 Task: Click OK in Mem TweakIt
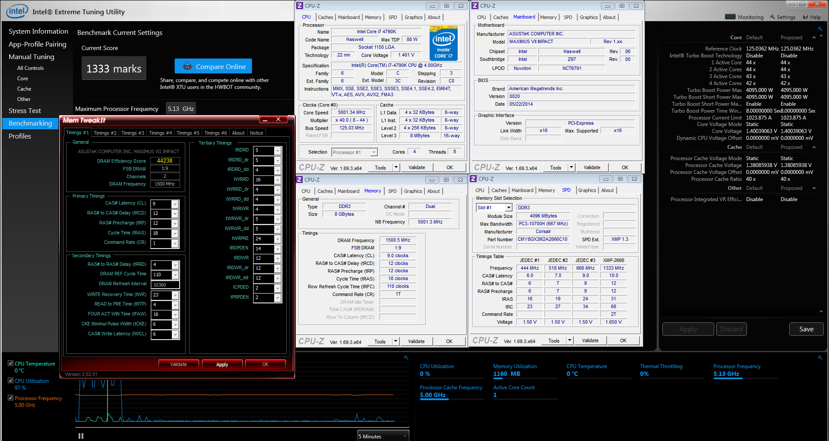(x=265, y=364)
